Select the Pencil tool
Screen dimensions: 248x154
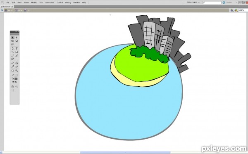click(13, 55)
